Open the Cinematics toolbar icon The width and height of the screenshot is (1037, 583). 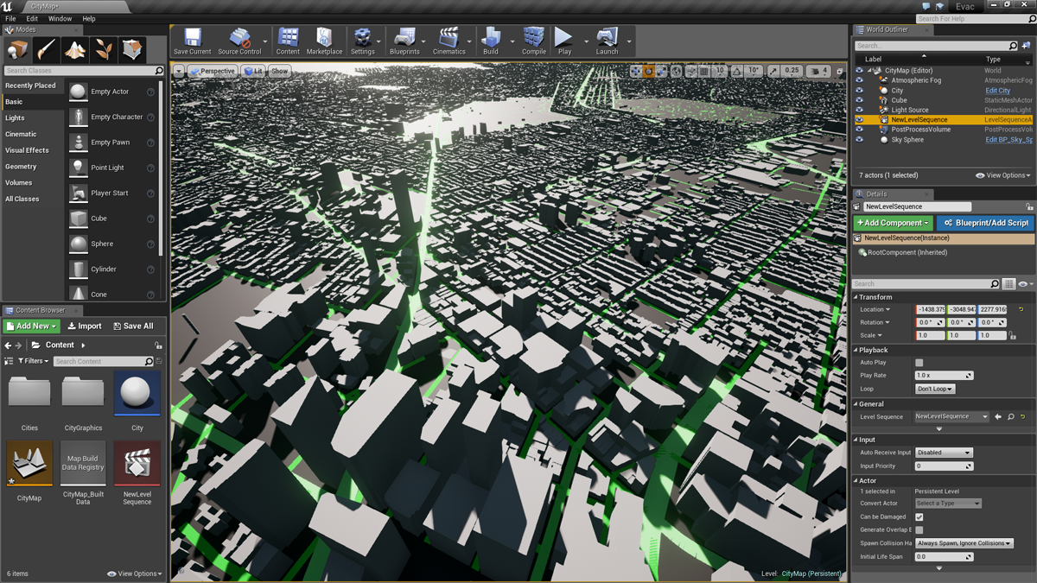point(449,38)
